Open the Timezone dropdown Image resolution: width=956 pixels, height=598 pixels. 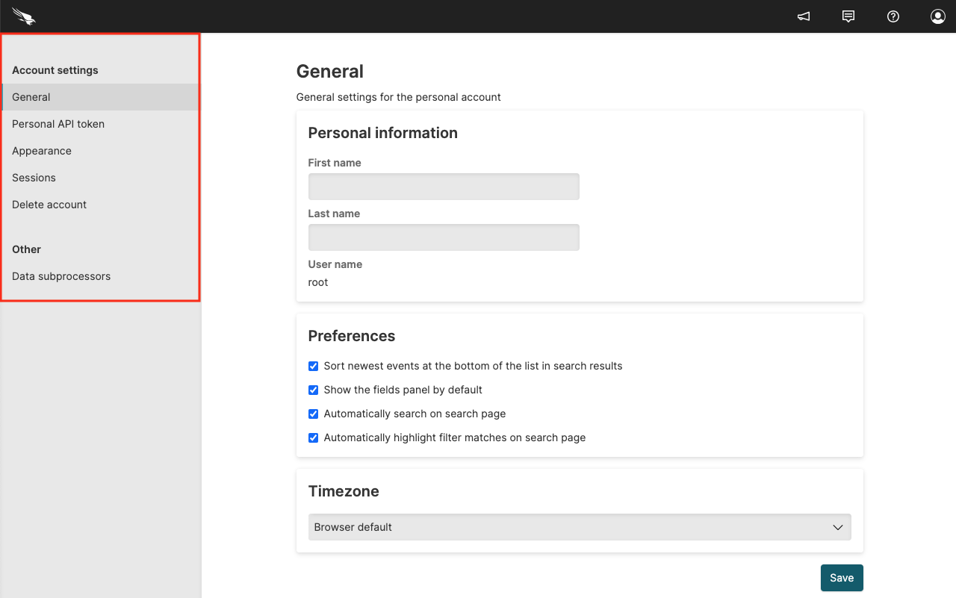(579, 527)
